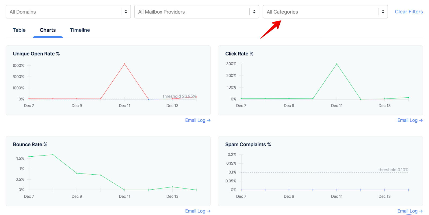Viewport: 429px width, 215px height.
Task: Open Email Log under Click Rate chart
Action: click(410, 120)
